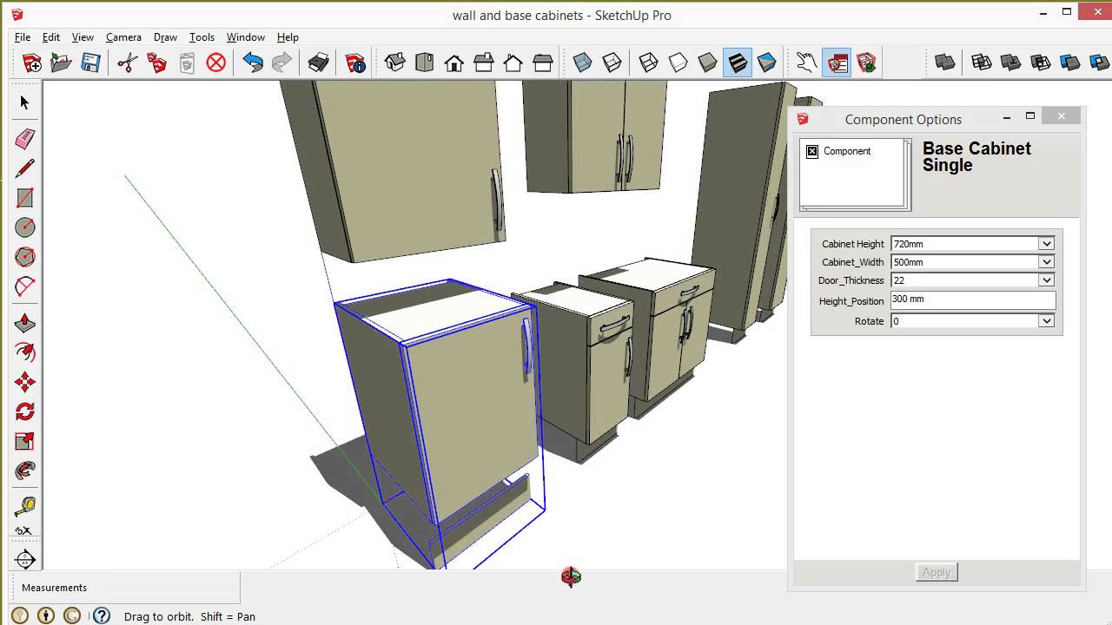Click the Print icon in toolbar
Viewport: 1112px width, 625px height.
[319, 62]
